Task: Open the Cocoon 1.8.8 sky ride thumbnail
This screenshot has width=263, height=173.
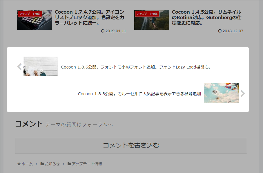Action: point(221,93)
